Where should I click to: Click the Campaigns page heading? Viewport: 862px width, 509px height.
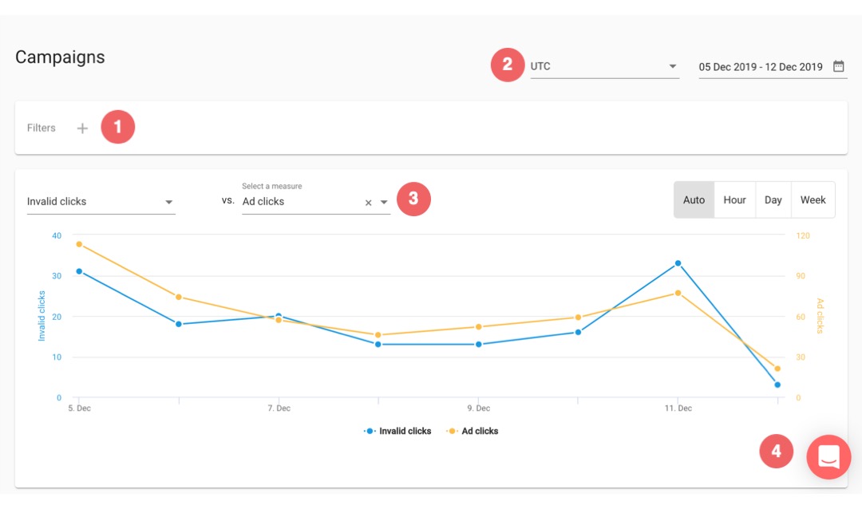60,57
